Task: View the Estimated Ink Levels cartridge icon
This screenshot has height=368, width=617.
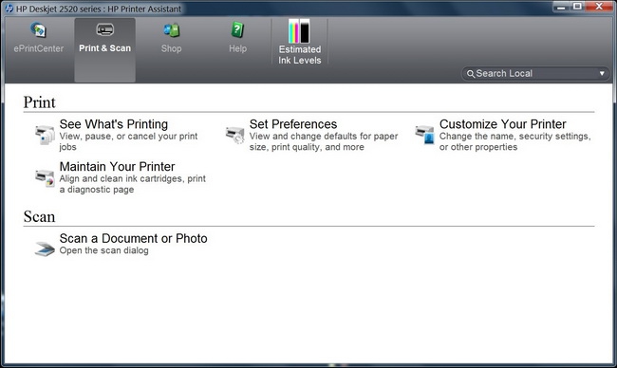Action: click(299, 31)
